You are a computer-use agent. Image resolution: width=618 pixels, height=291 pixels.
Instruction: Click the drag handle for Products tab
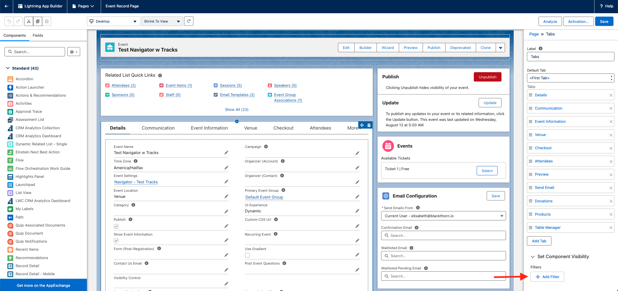[530, 214]
